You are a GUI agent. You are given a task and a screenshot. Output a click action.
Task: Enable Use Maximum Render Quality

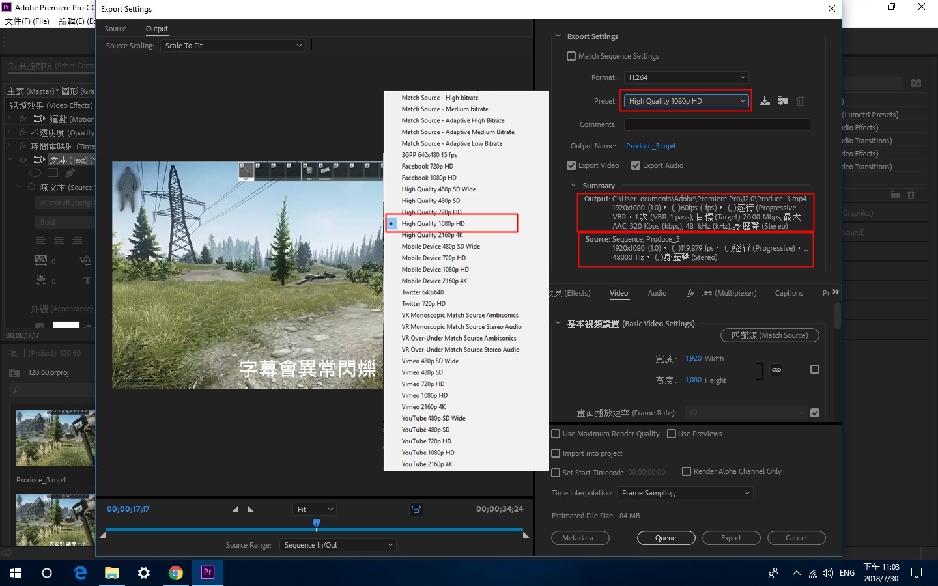click(556, 434)
